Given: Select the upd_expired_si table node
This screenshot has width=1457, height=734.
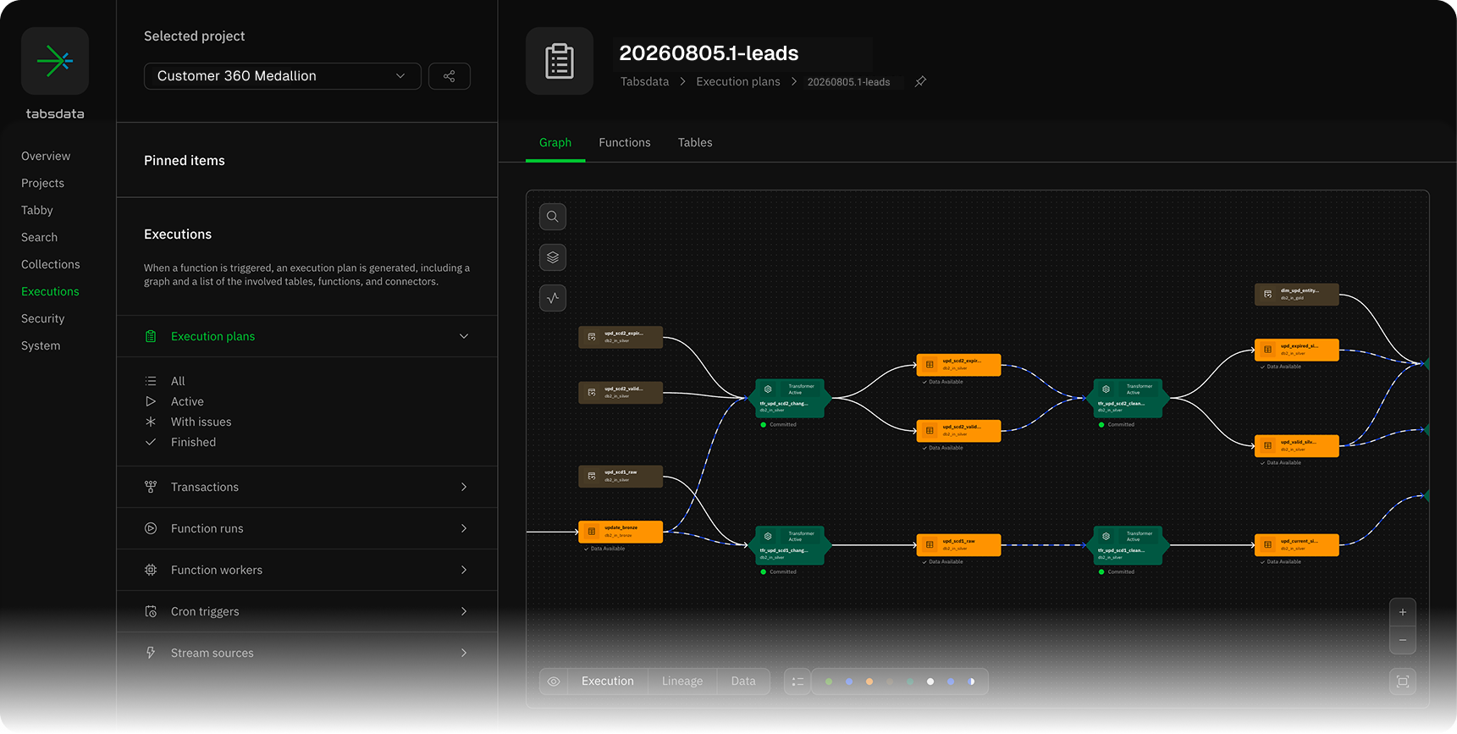Looking at the screenshot, I should [1296, 350].
